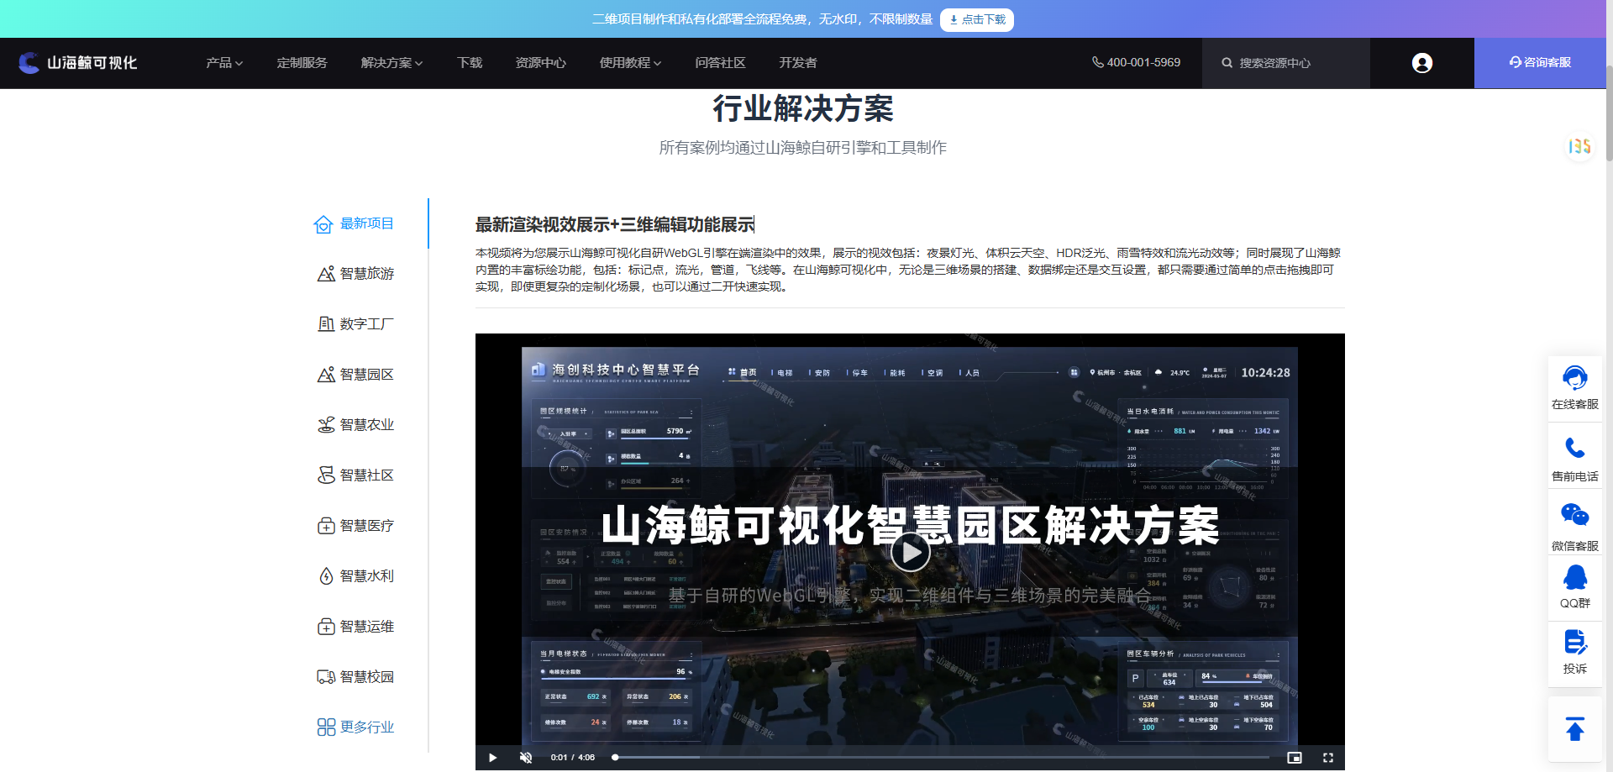Open 资源中心 nav item
This screenshot has height=772, width=1613.
pyautogui.click(x=540, y=63)
